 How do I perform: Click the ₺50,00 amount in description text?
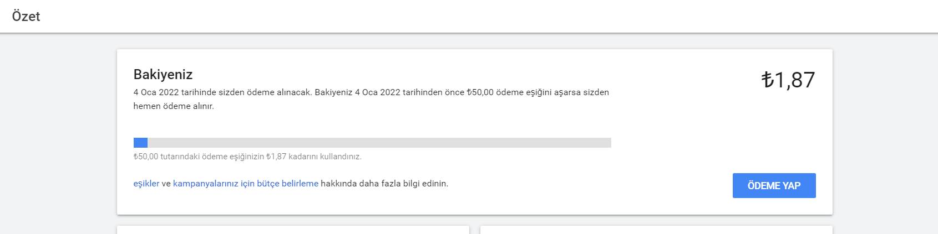[480, 92]
